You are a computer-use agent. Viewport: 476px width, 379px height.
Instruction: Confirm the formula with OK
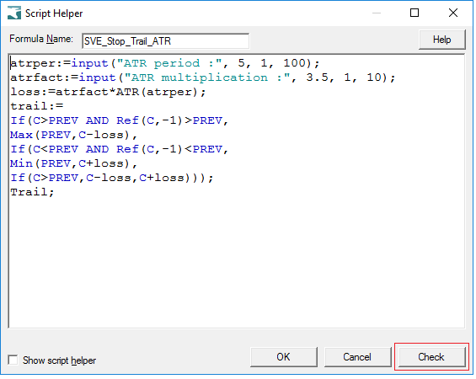point(283,357)
